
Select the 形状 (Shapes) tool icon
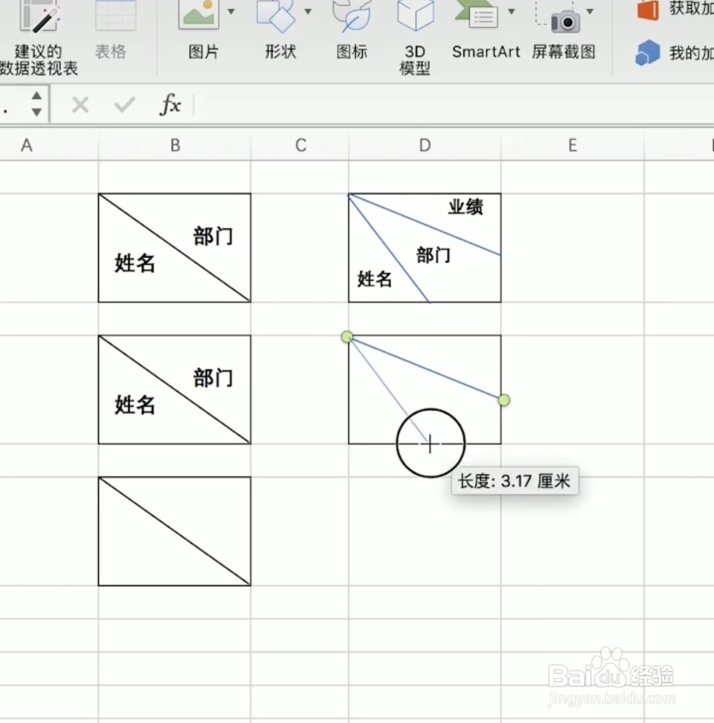point(278,17)
